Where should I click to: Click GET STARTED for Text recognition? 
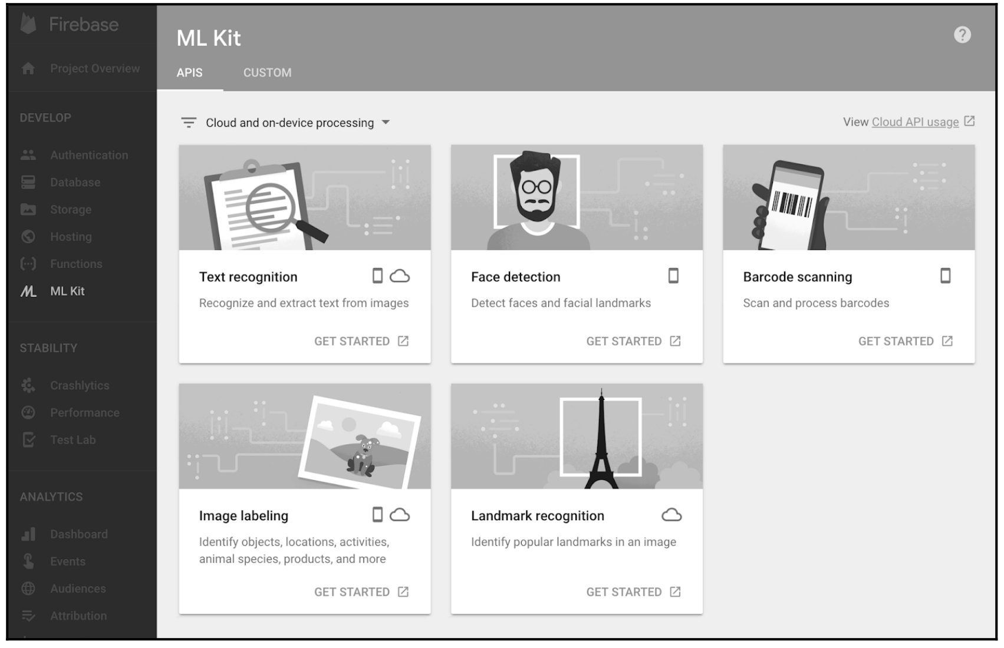click(x=361, y=341)
